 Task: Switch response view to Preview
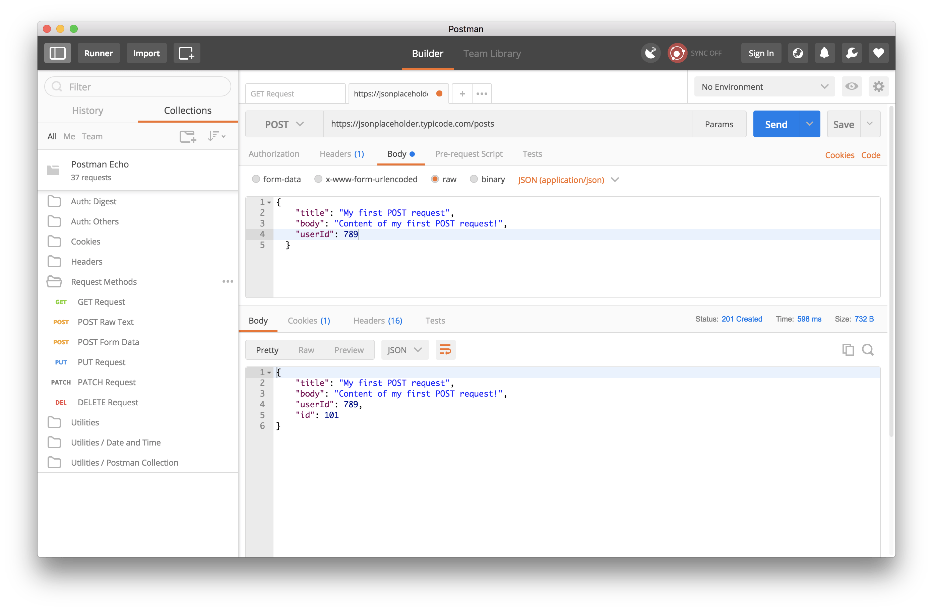click(x=349, y=350)
